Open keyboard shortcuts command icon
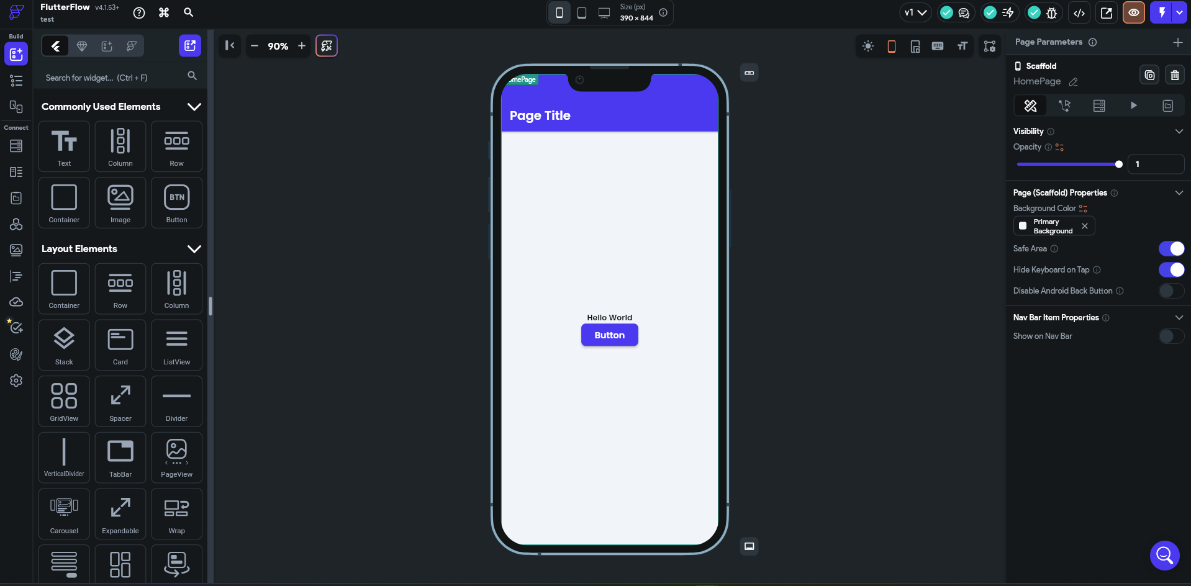Viewport: 1191px width, 586px height. point(164,12)
